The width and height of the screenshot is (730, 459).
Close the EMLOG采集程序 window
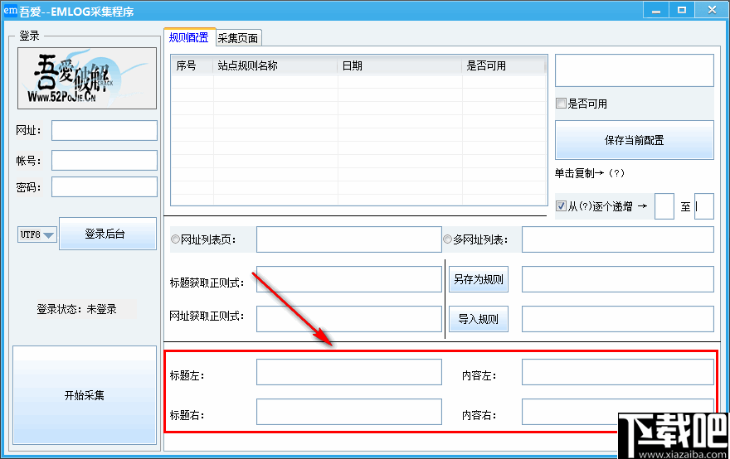coord(712,10)
